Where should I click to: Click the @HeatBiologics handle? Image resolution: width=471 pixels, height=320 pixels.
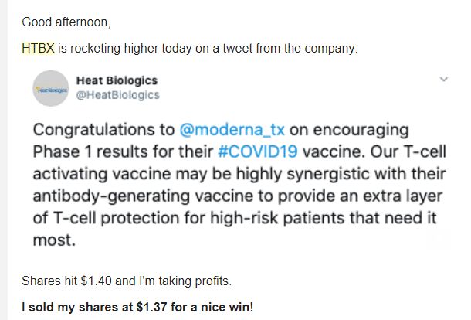tap(117, 95)
